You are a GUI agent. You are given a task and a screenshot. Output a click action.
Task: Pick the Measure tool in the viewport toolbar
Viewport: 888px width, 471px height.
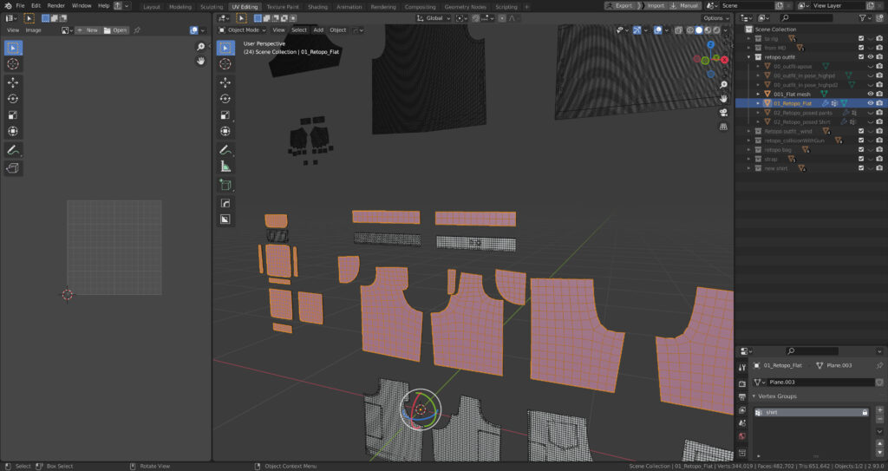225,166
